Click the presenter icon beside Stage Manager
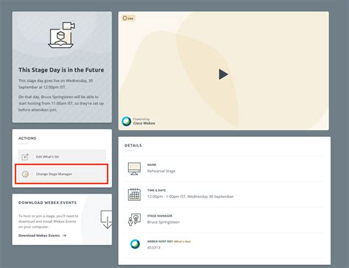 pyautogui.click(x=134, y=219)
